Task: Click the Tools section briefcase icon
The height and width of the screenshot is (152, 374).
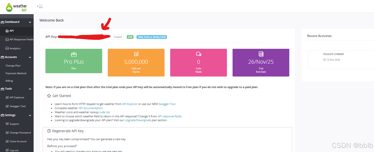Action: tap(3, 89)
